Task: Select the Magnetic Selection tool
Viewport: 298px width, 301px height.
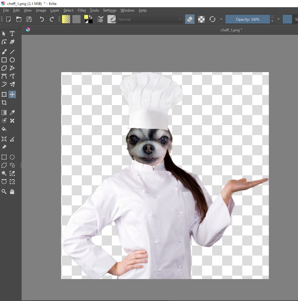Action: click(12, 182)
